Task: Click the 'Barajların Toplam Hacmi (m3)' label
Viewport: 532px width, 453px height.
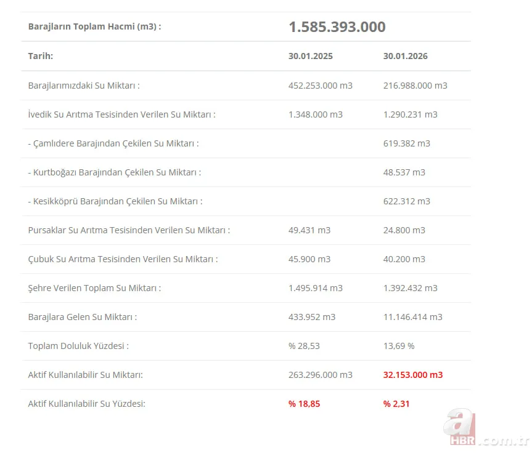Action: click(x=94, y=26)
